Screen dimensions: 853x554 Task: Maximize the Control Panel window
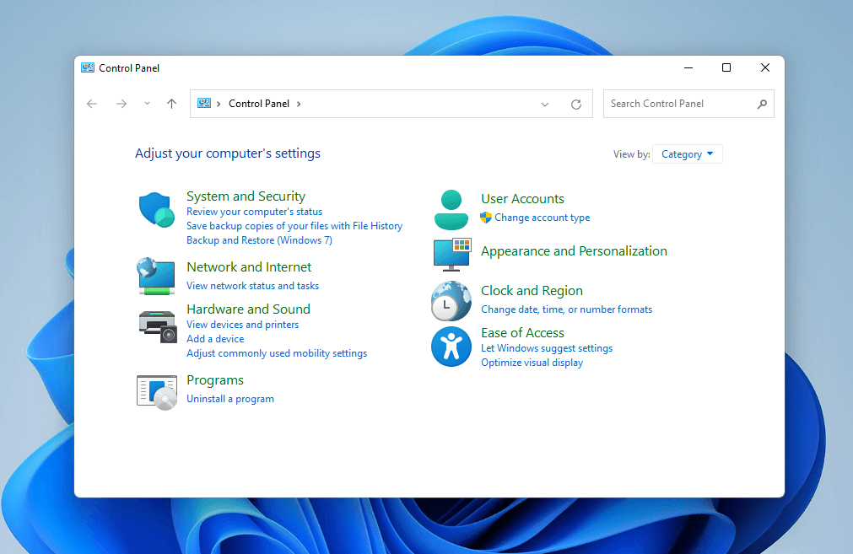726,68
